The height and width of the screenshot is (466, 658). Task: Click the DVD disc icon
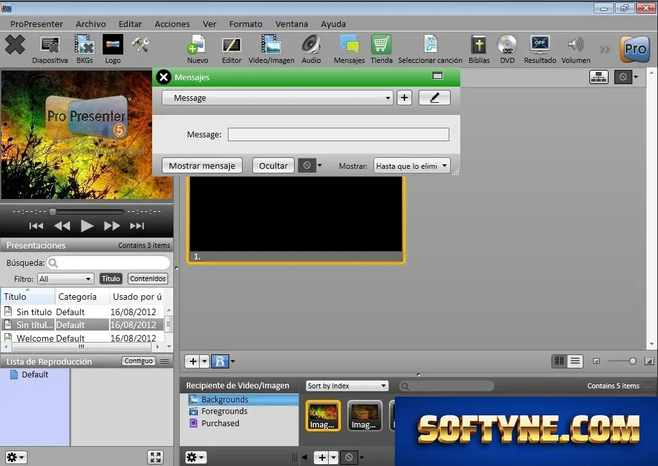507,45
